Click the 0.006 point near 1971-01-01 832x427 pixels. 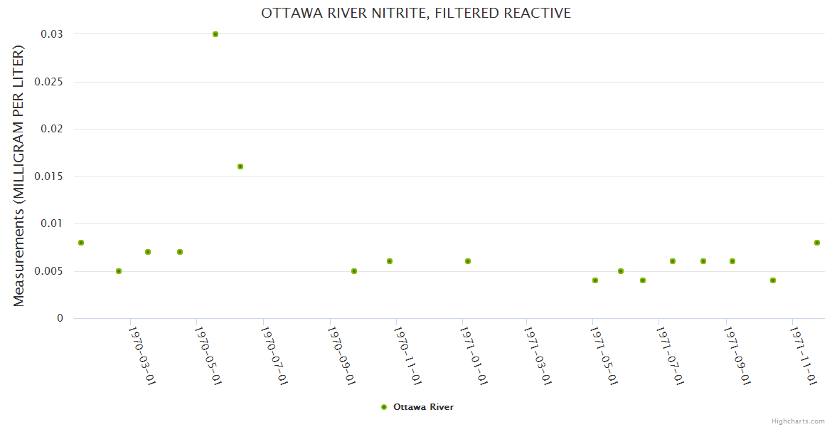click(x=468, y=261)
